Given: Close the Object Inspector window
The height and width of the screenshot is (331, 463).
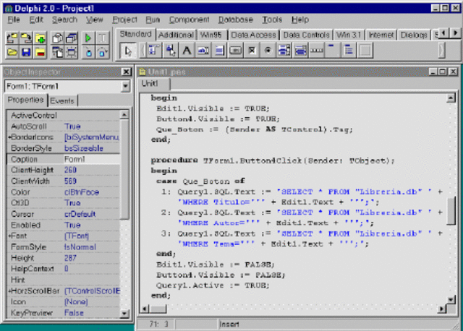Looking at the screenshot, I should (x=126, y=72).
